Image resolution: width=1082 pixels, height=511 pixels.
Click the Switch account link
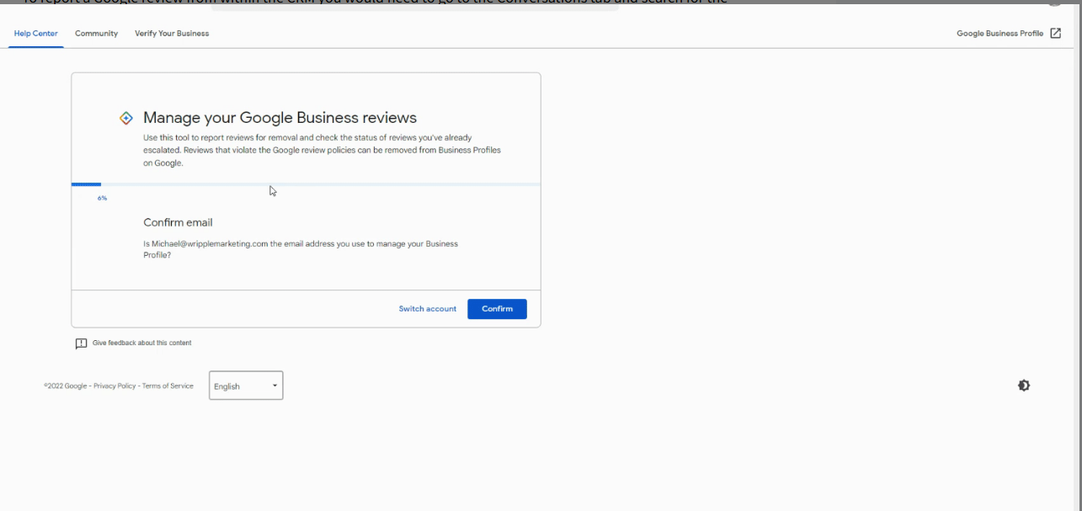(x=428, y=309)
